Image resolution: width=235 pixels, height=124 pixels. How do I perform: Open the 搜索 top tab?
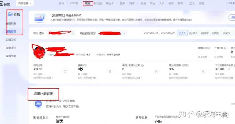tap(122, 4)
